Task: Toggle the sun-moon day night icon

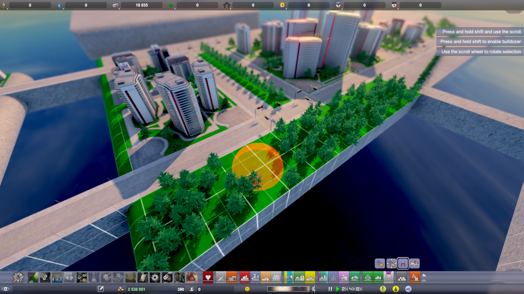Action: 314,289
